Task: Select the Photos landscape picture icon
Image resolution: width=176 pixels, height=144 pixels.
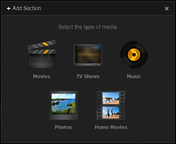Action: [63, 105]
